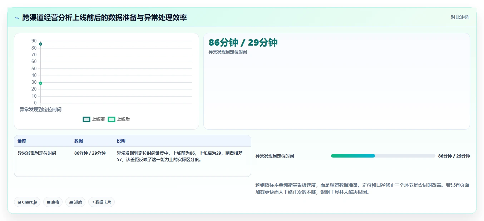Image resolution: width=484 pixels, height=221 pixels.
Task: Click the 数据卡片 tag chip
Action: click(x=102, y=202)
